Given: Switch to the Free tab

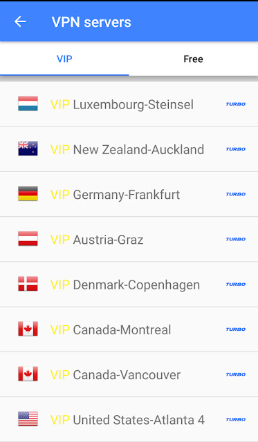Looking at the screenshot, I should pos(194,59).
